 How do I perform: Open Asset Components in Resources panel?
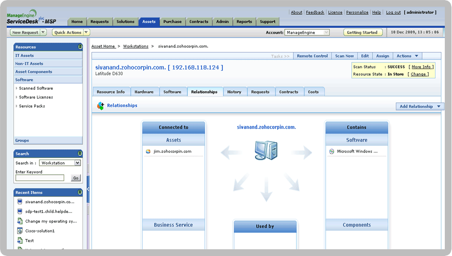tap(48, 72)
